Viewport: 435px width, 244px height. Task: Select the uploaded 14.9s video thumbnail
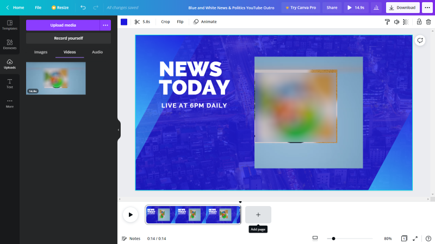tap(56, 78)
